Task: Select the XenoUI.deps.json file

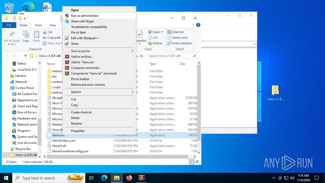Action: [x=122, y=141]
